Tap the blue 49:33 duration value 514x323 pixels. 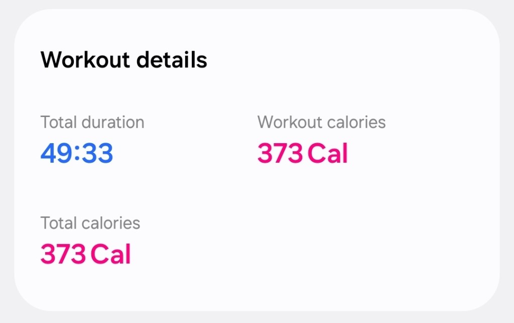pos(77,153)
